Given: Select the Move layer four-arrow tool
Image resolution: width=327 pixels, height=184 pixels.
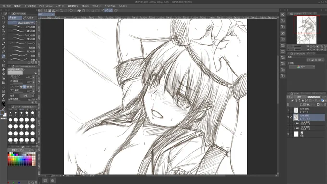Looking at the screenshot, I should 3,26.
